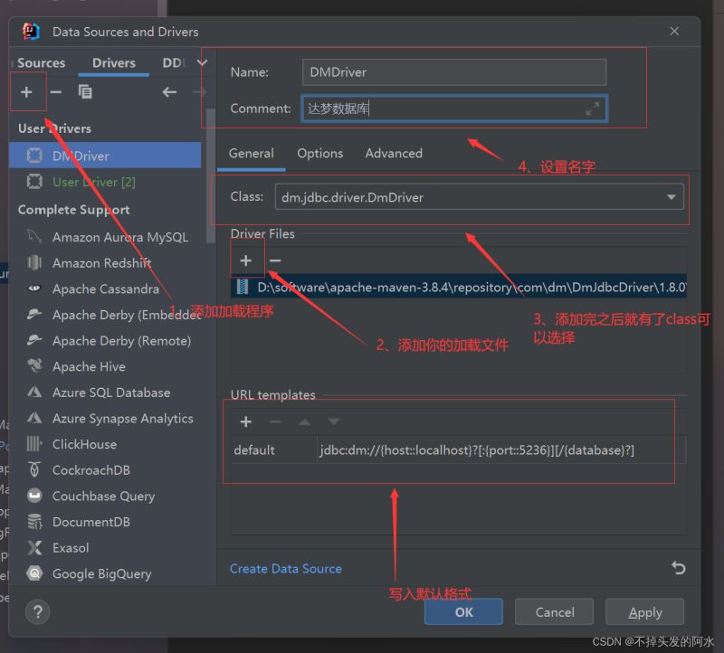The height and width of the screenshot is (653, 724).
Task: Move URL template down
Action: pos(334,421)
